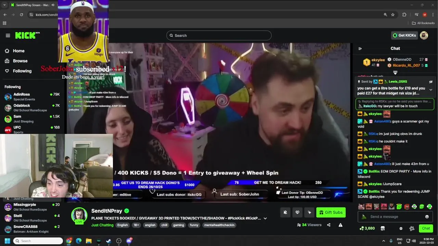Image resolution: width=438 pixels, height=246 pixels.
Task: Open Stelli channel in sidebar
Action: (x=32, y=218)
